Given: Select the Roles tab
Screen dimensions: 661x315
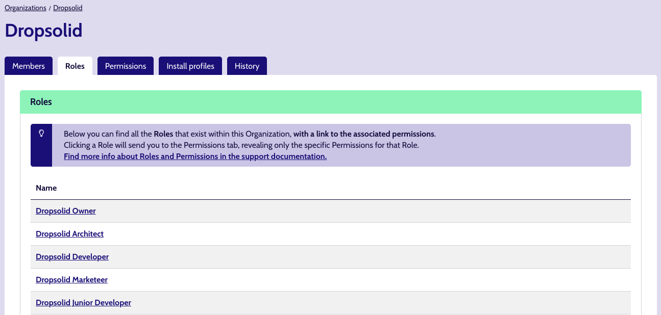Looking at the screenshot, I should (75, 66).
